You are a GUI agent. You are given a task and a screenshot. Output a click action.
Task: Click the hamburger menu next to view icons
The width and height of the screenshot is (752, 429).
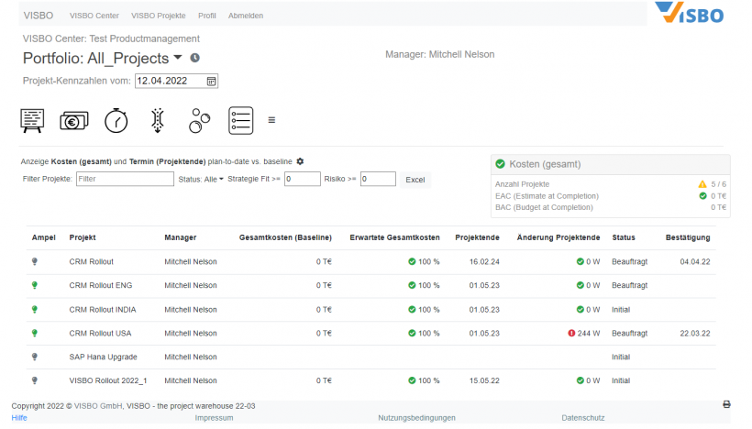click(x=271, y=120)
